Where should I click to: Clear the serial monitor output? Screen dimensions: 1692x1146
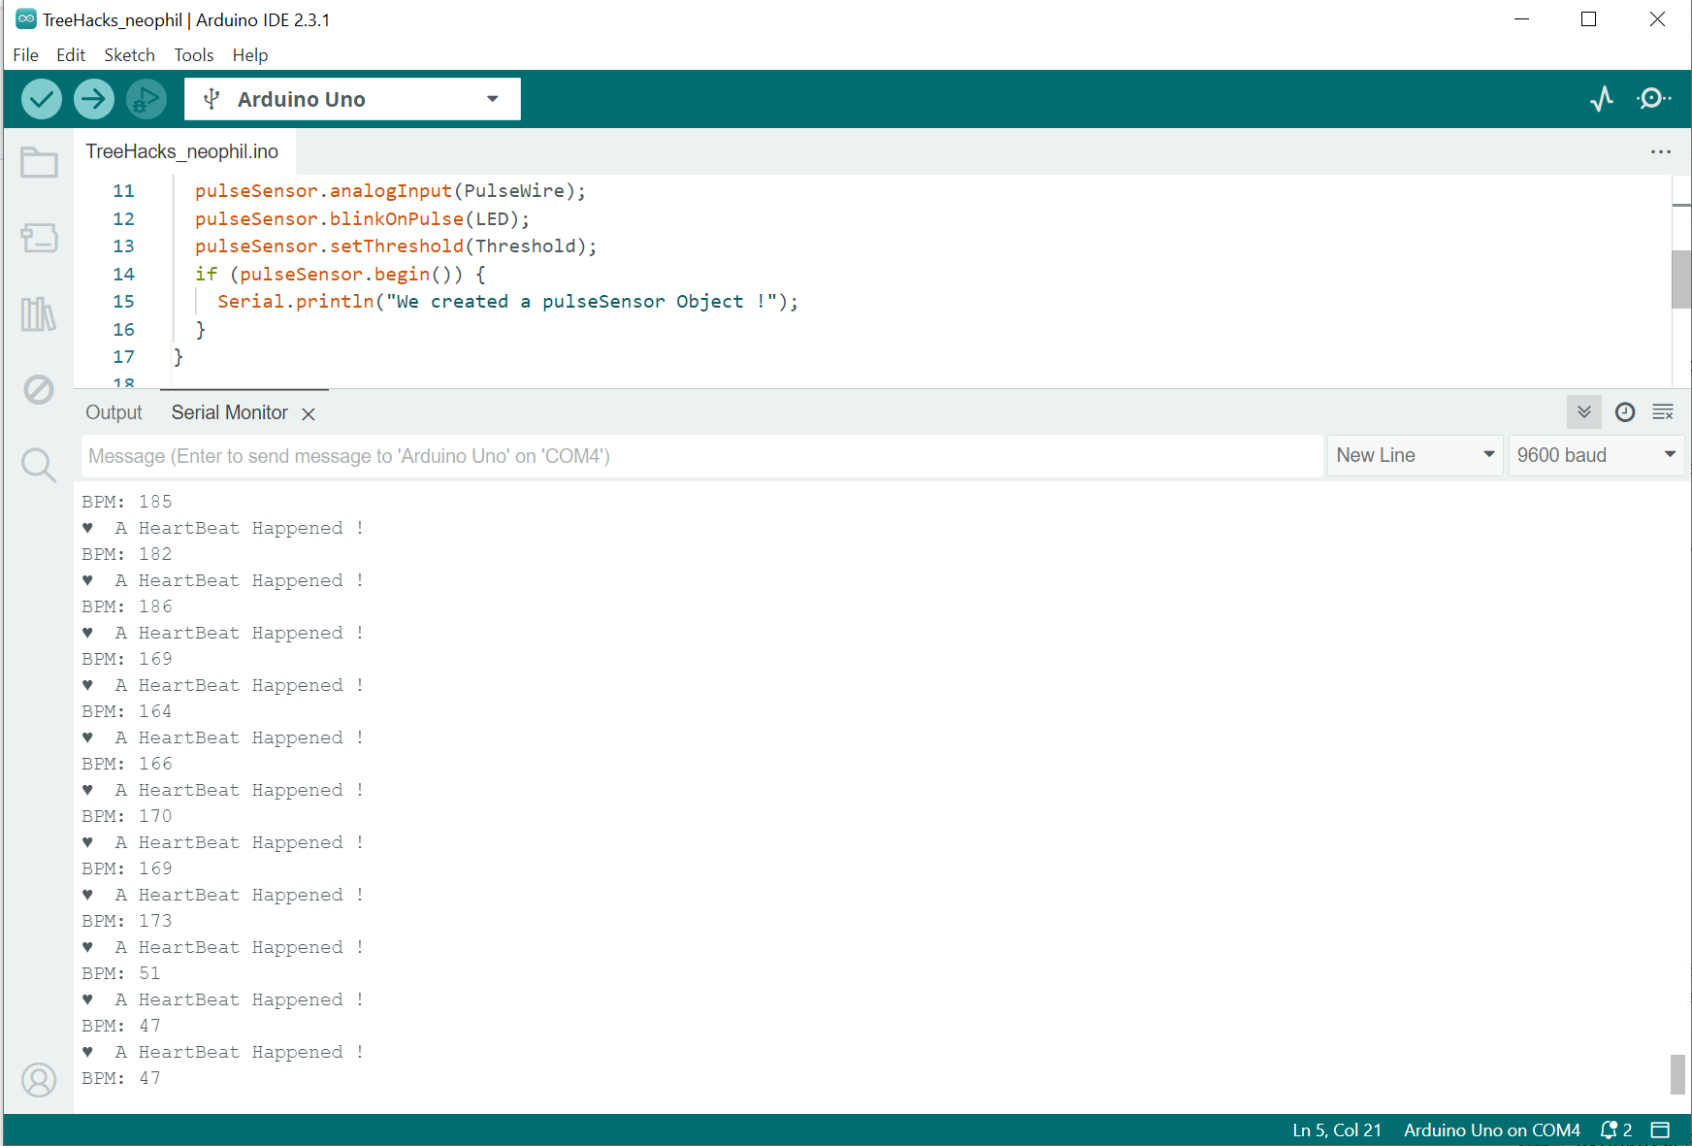(1663, 412)
